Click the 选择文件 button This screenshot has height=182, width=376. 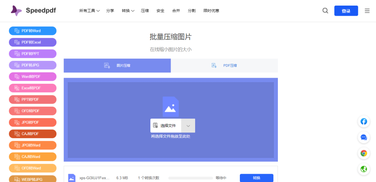(x=166, y=125)
